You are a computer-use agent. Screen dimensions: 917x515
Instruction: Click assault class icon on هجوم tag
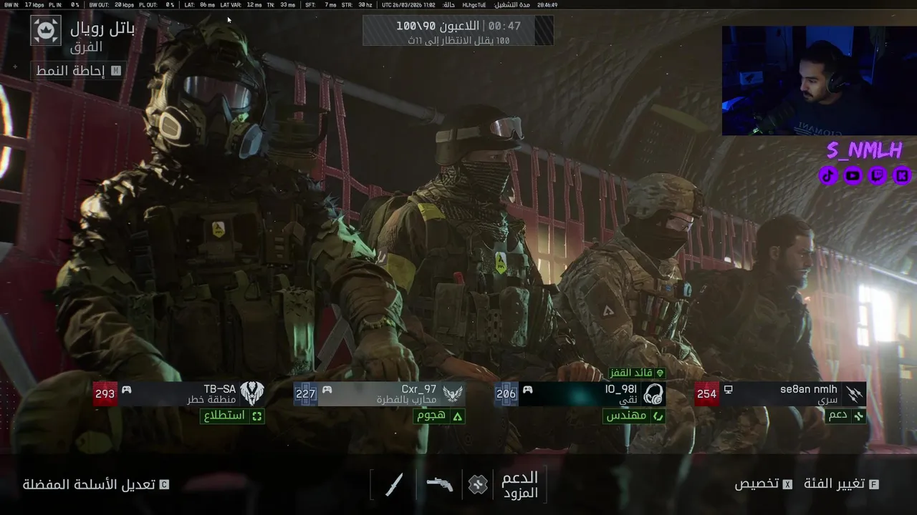coord(457,416)
